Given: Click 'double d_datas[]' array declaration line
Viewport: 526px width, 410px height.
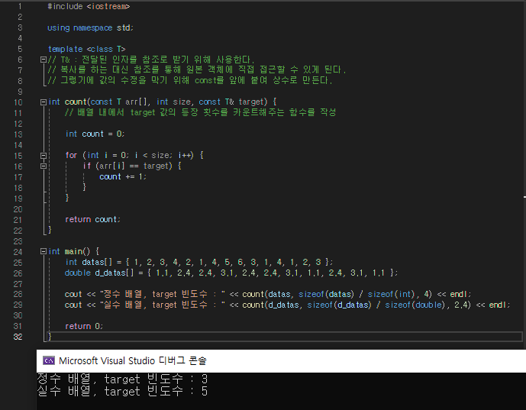Looking at the screenshot, I should (x=231, y=273).
